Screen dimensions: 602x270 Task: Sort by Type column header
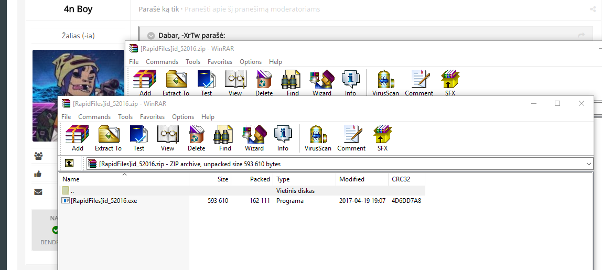[305, 179]
